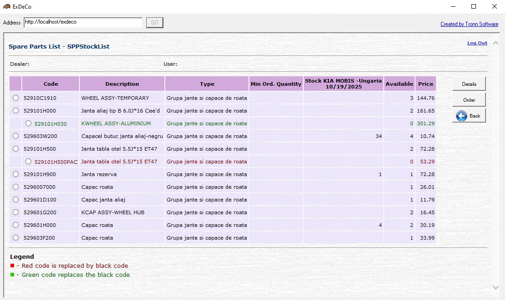
Task: Click into the Address input field
Action: point(83,22)
